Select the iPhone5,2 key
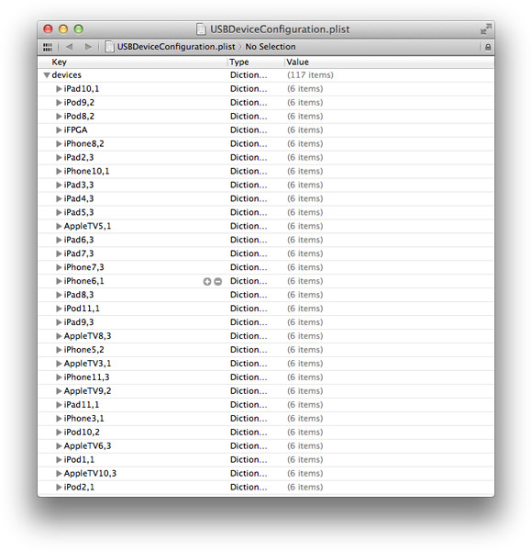532x551 pixels. point(83,350)
